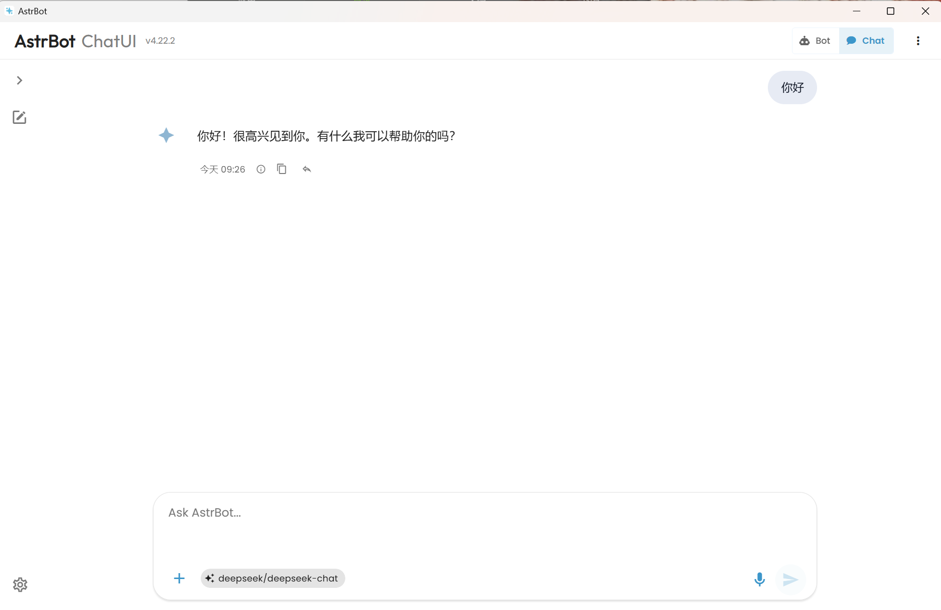Click the user message bubble 你好

pos(792,87)
